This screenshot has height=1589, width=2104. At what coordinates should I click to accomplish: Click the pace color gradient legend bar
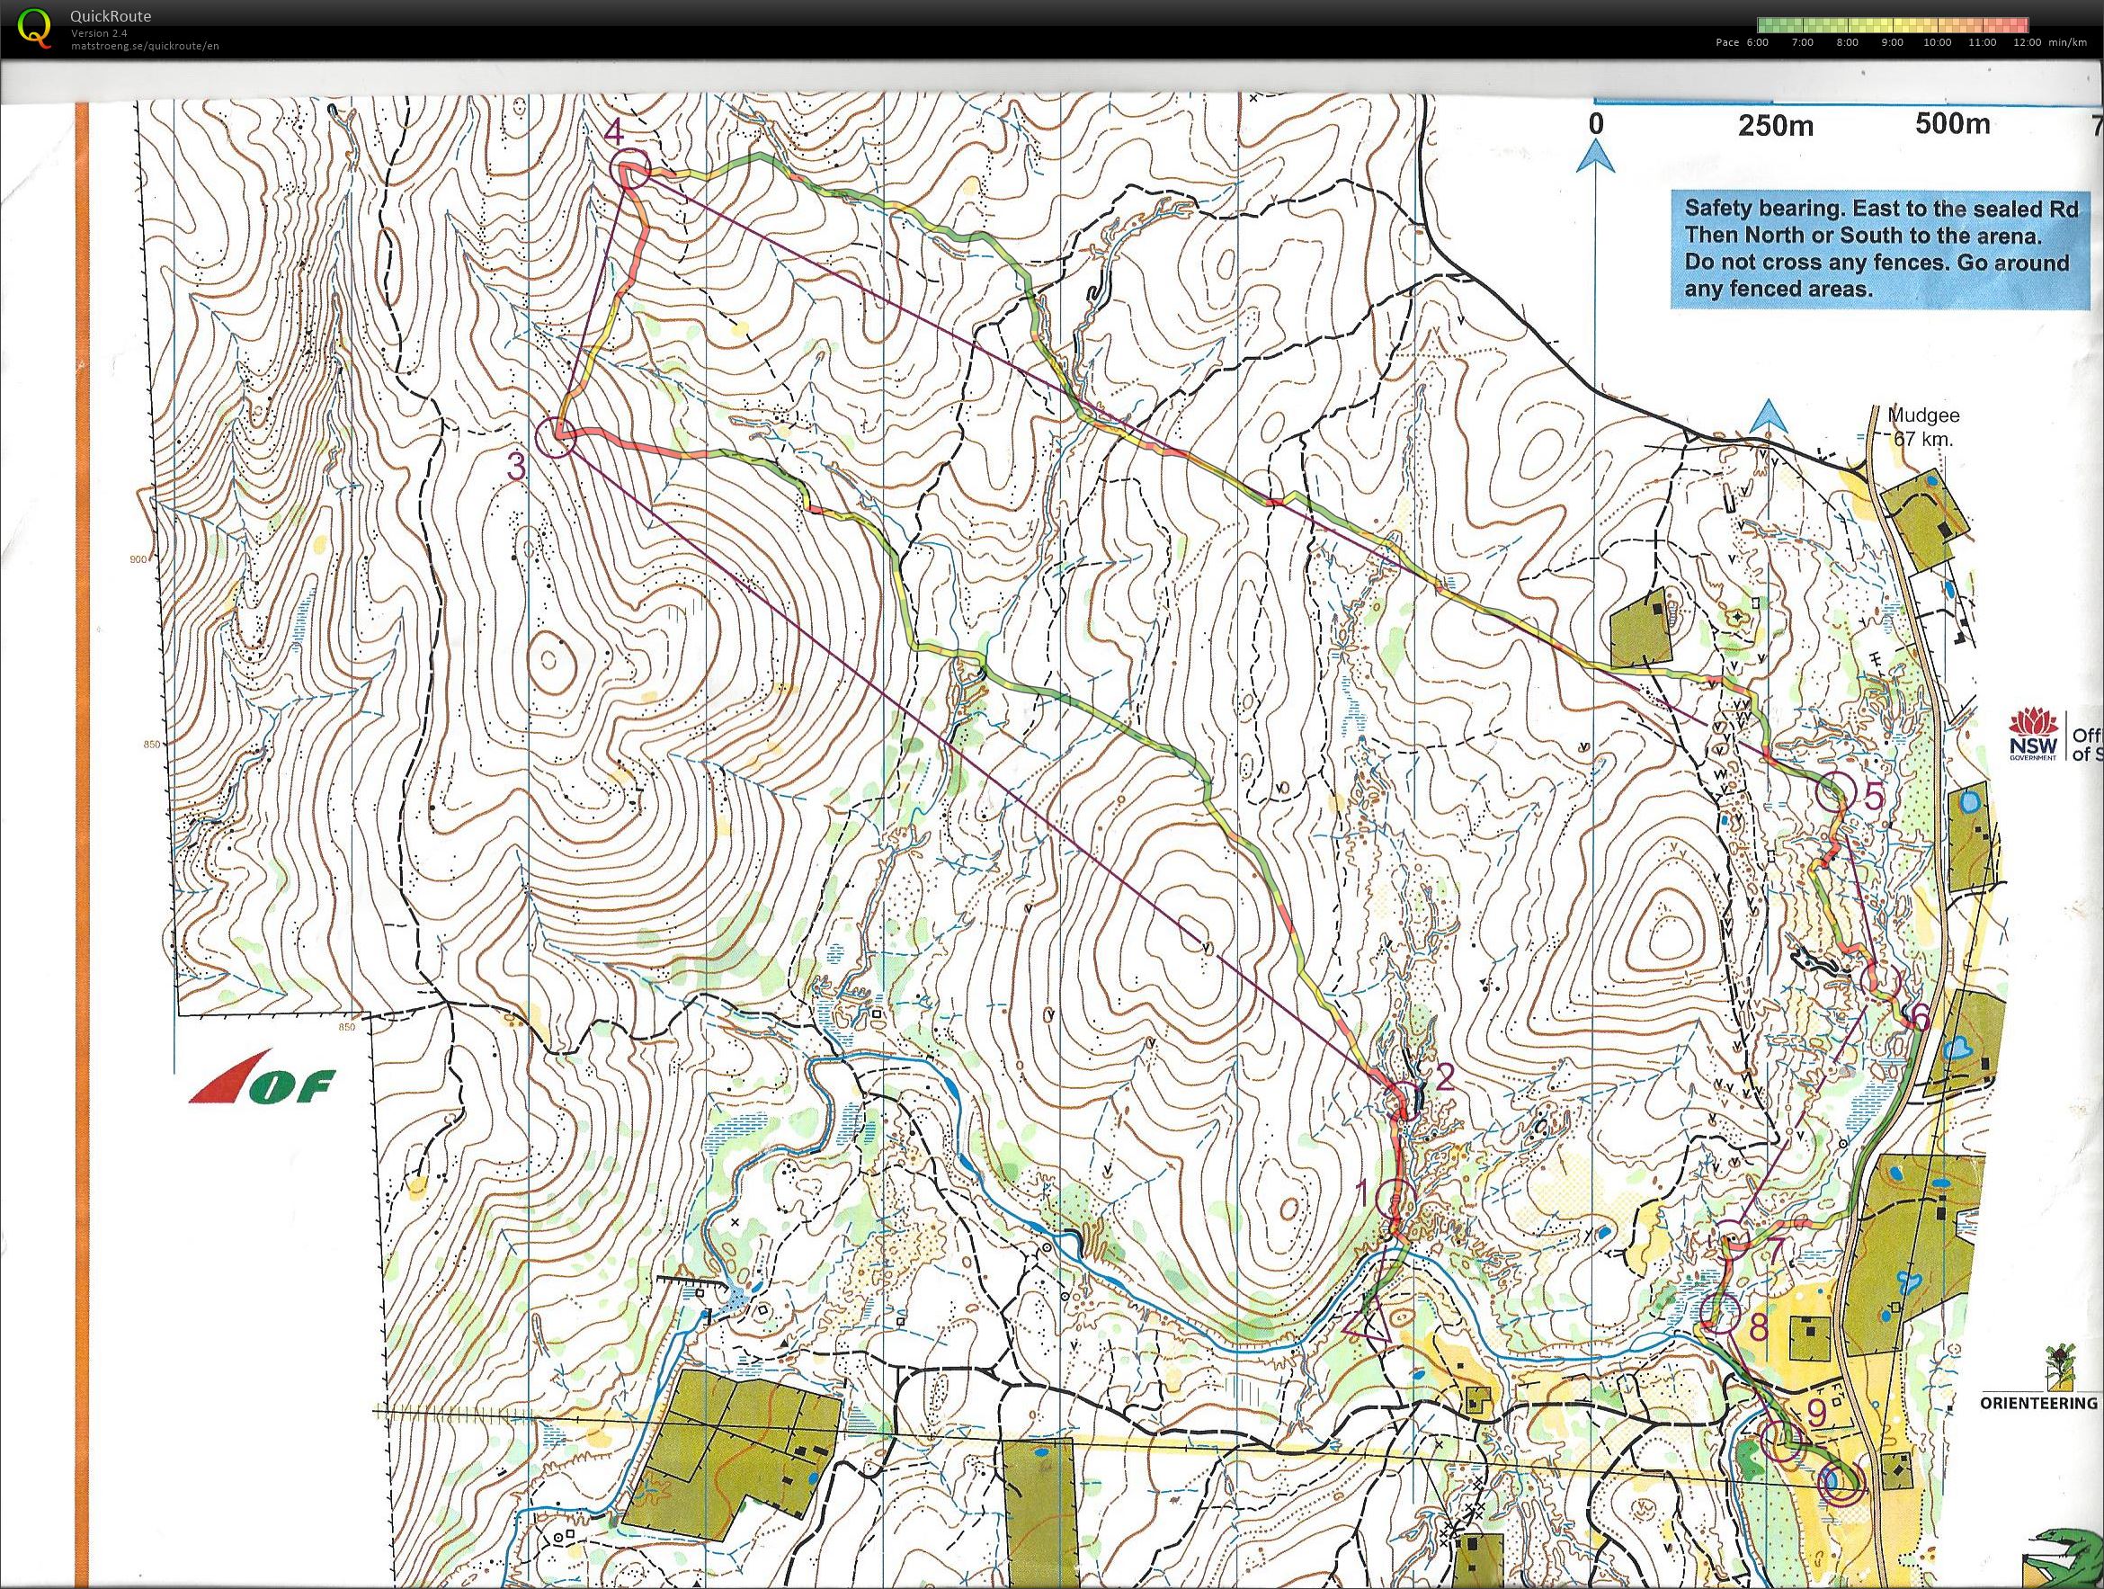(1893, 26)
